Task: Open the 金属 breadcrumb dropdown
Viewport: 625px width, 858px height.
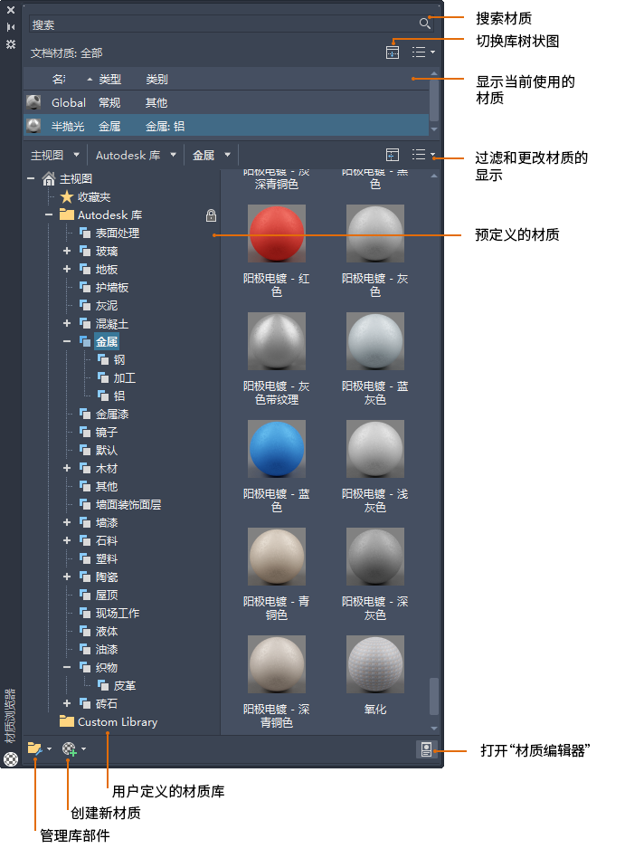Action: coord(227,155)
